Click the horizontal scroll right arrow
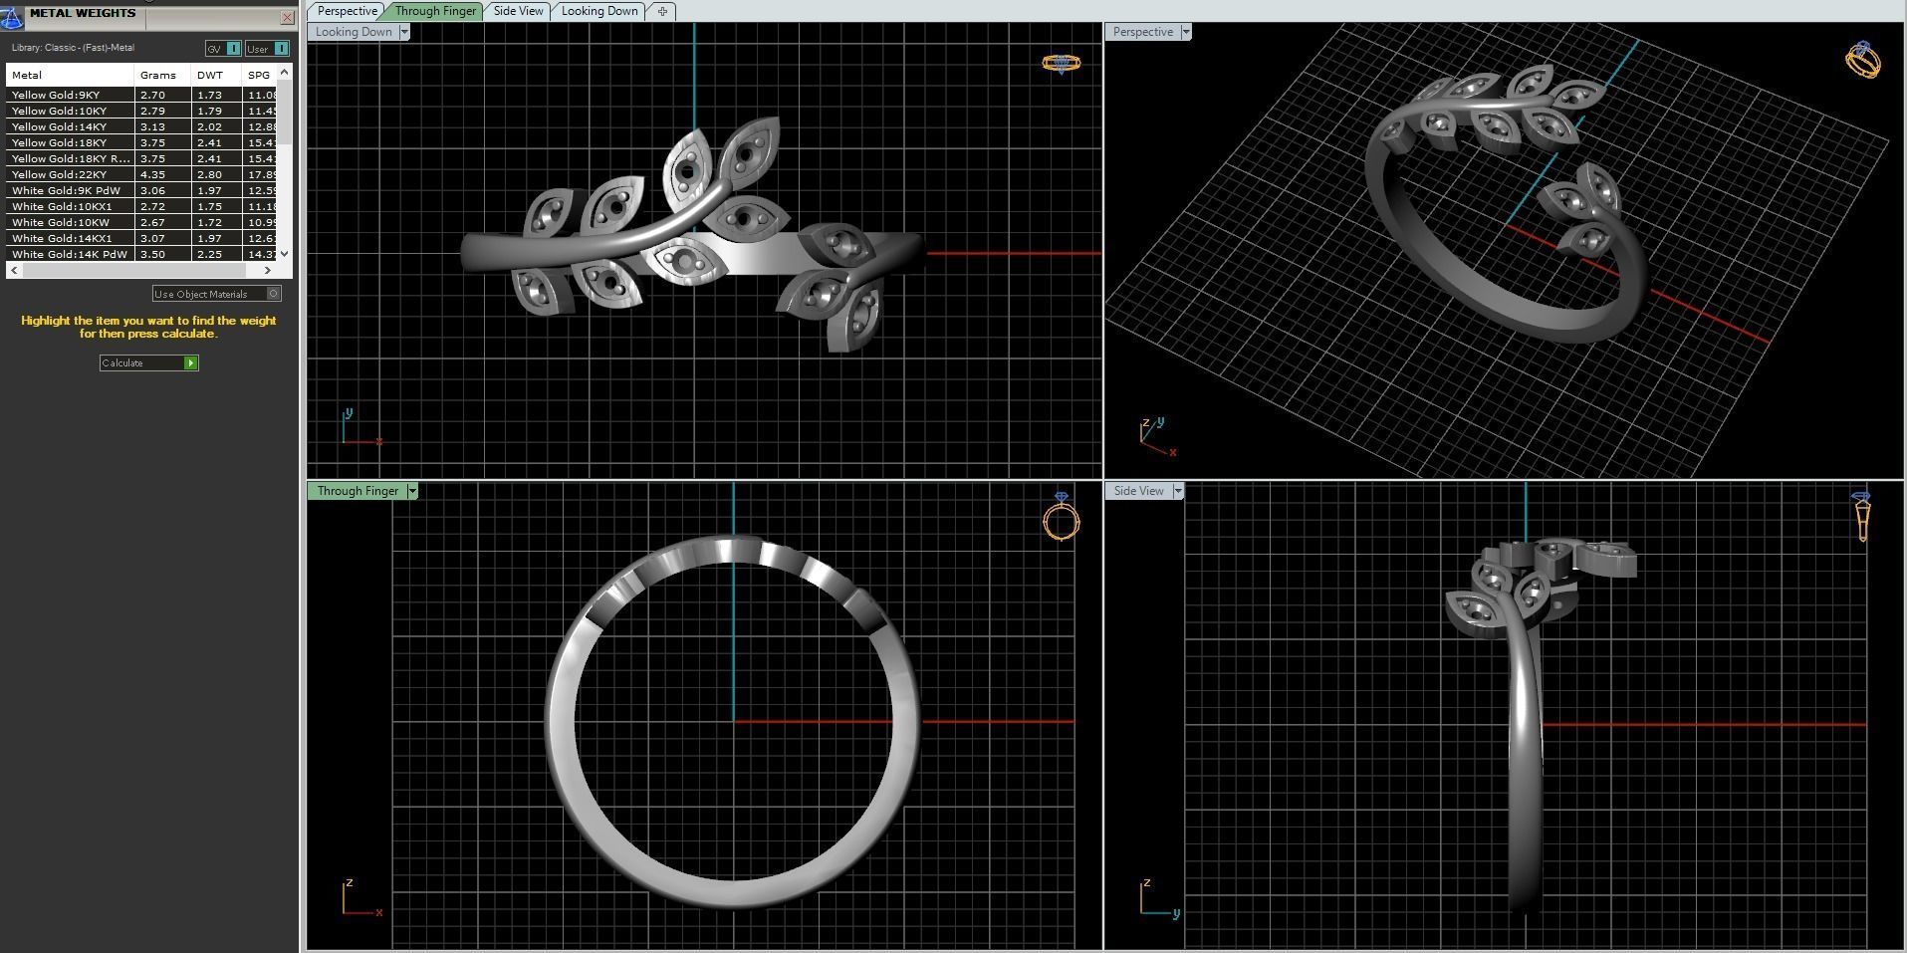 [268, 270]
